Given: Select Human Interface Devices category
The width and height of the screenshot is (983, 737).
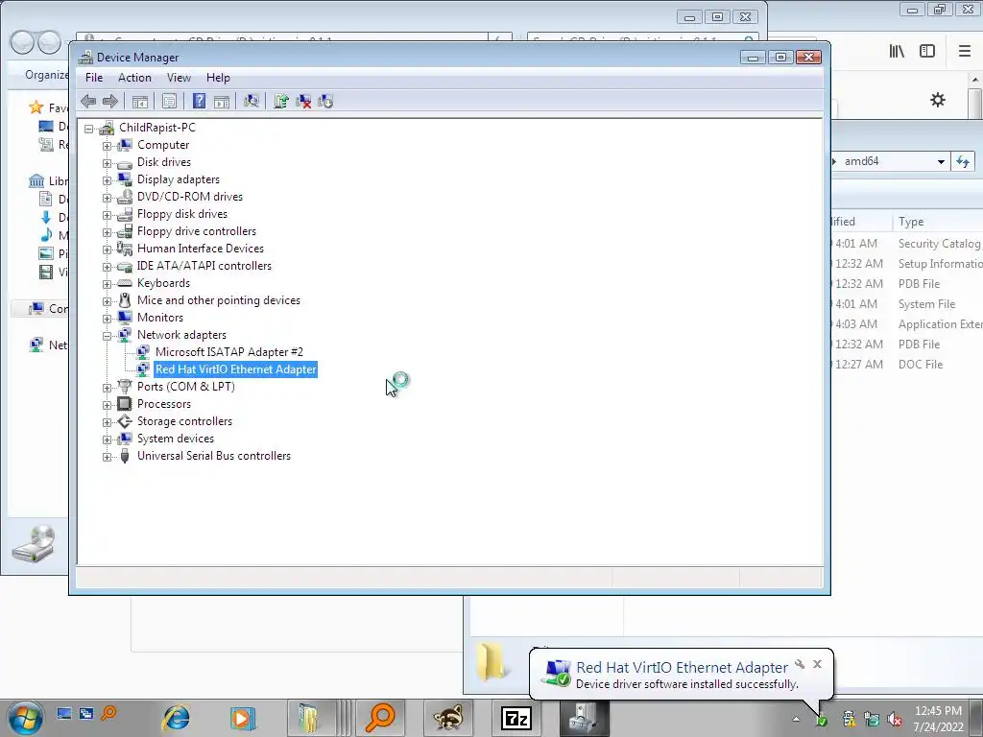Looking at the screenshot, I should (201, 249).
